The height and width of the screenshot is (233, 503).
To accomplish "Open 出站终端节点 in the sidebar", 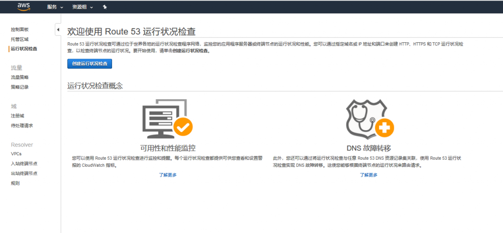I will coord(24,174).
